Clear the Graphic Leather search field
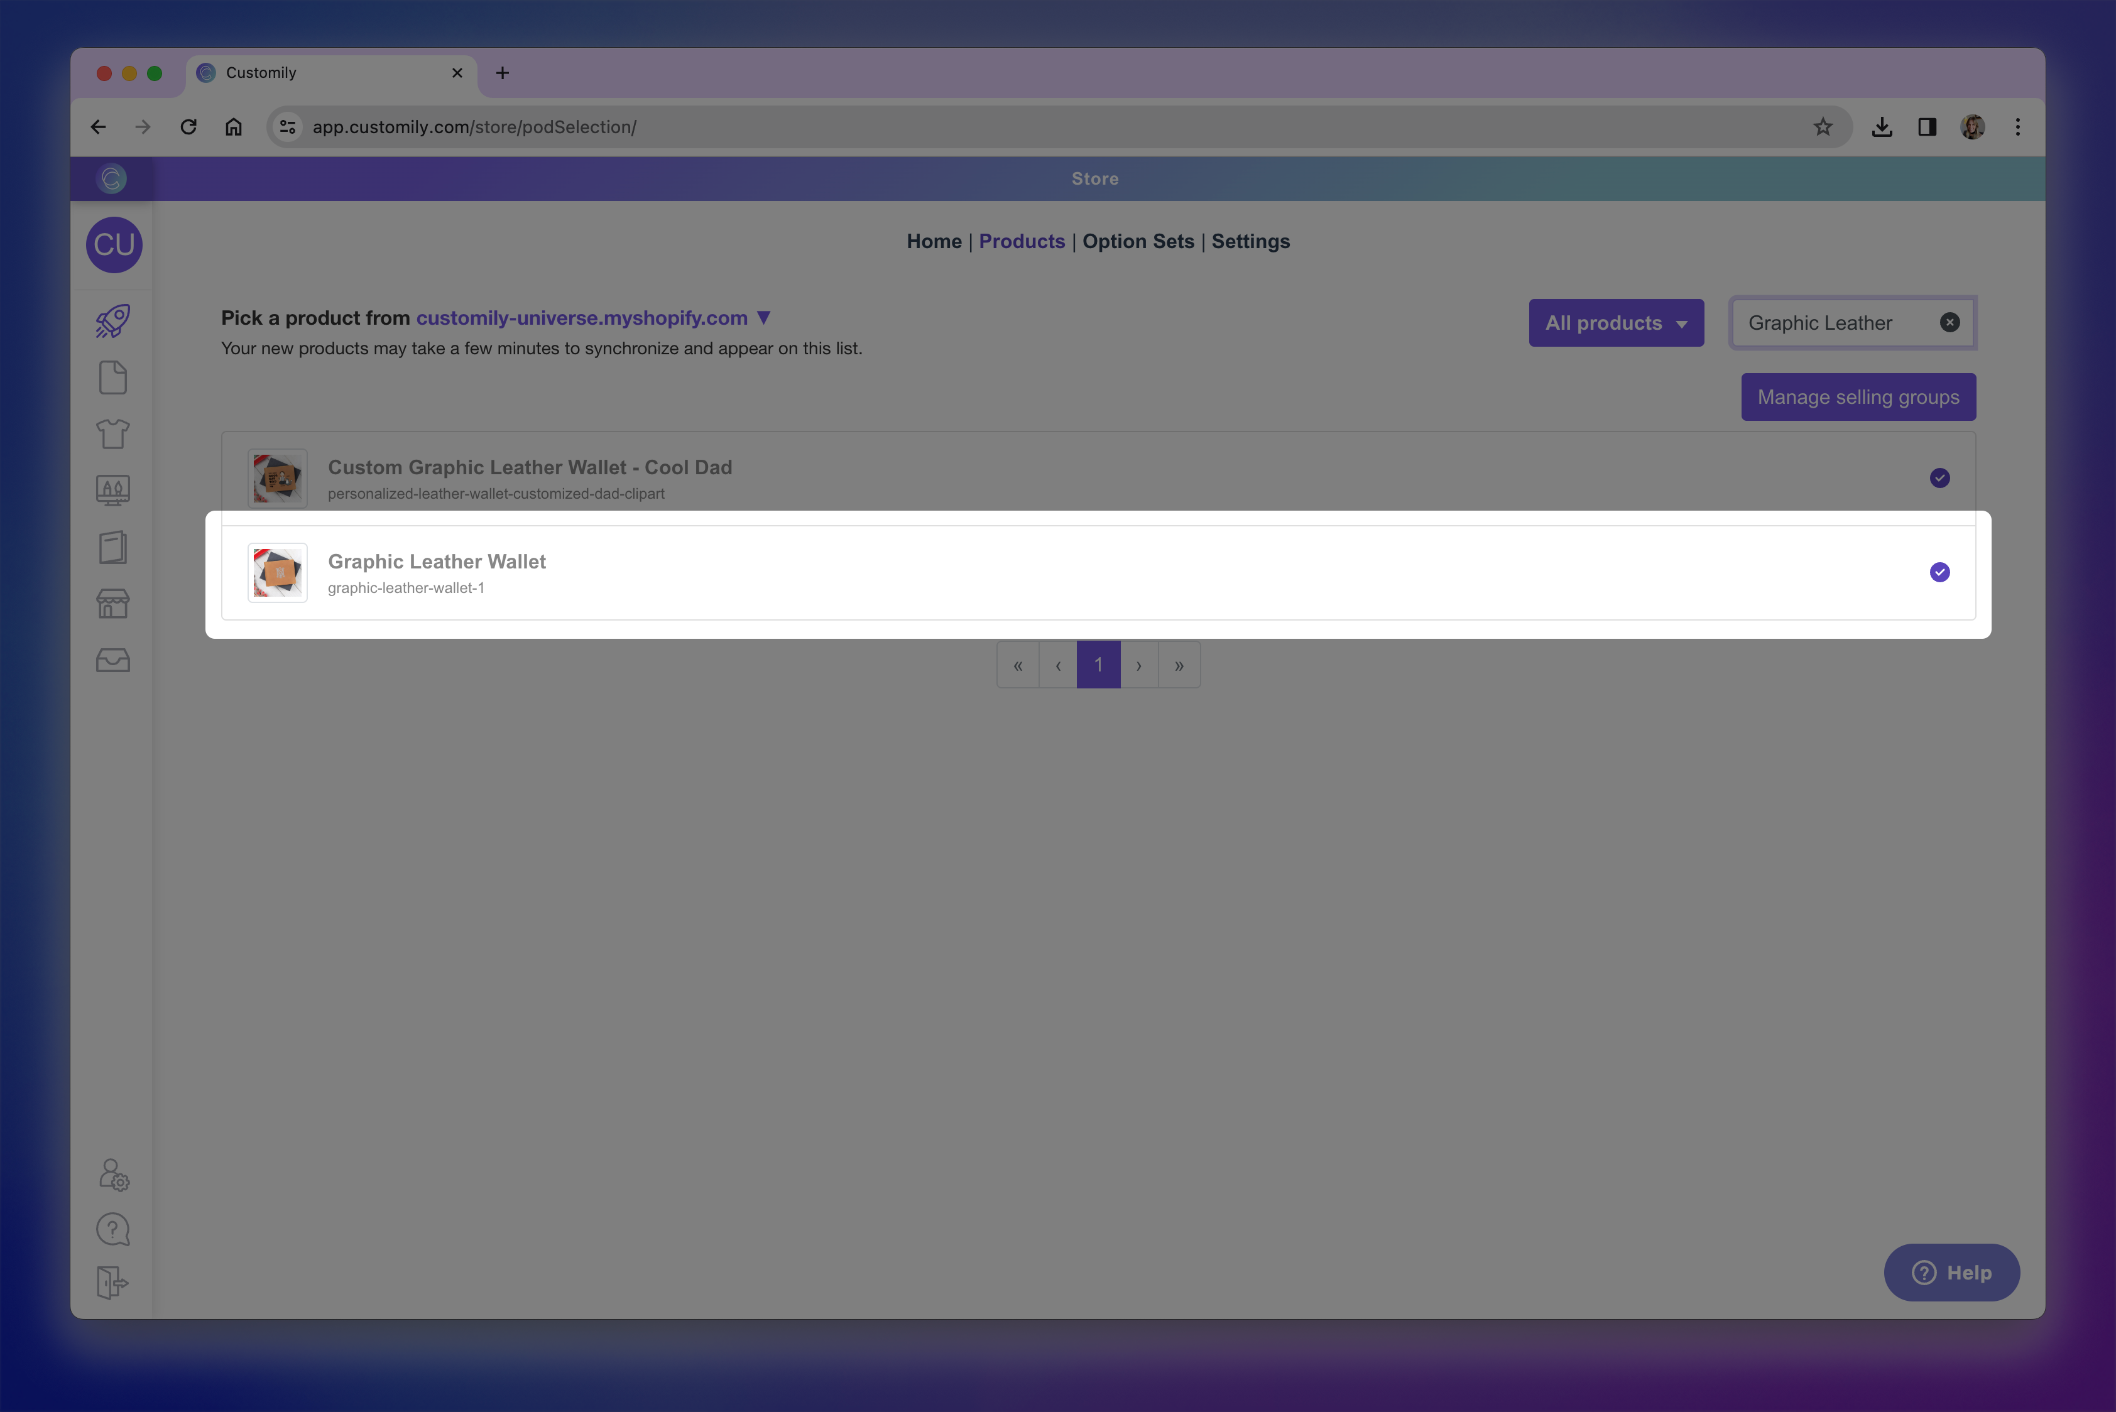The width and height of the screenshot is (2116, 1412). (1950, 322)
